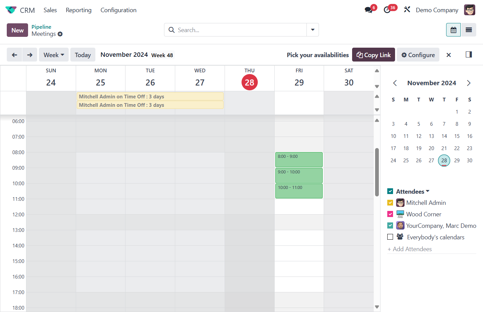Toggle the calendar side panel
Viewport: 483px width, 312px height.
pos(468,54)
